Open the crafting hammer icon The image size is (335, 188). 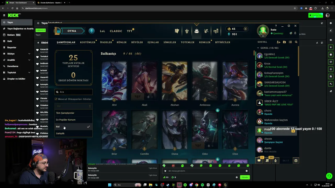coord(206,31)
